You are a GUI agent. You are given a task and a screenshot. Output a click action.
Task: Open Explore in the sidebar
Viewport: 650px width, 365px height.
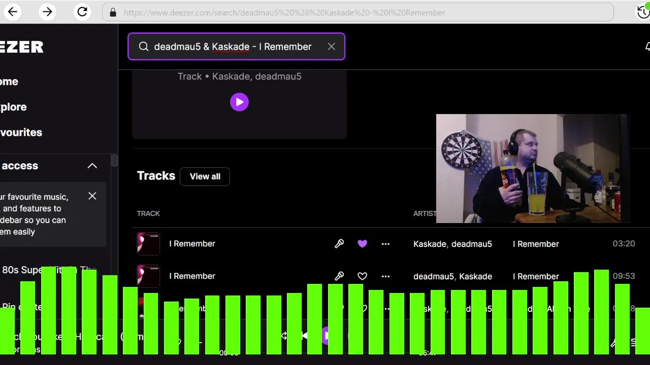[x=13, y=107]
